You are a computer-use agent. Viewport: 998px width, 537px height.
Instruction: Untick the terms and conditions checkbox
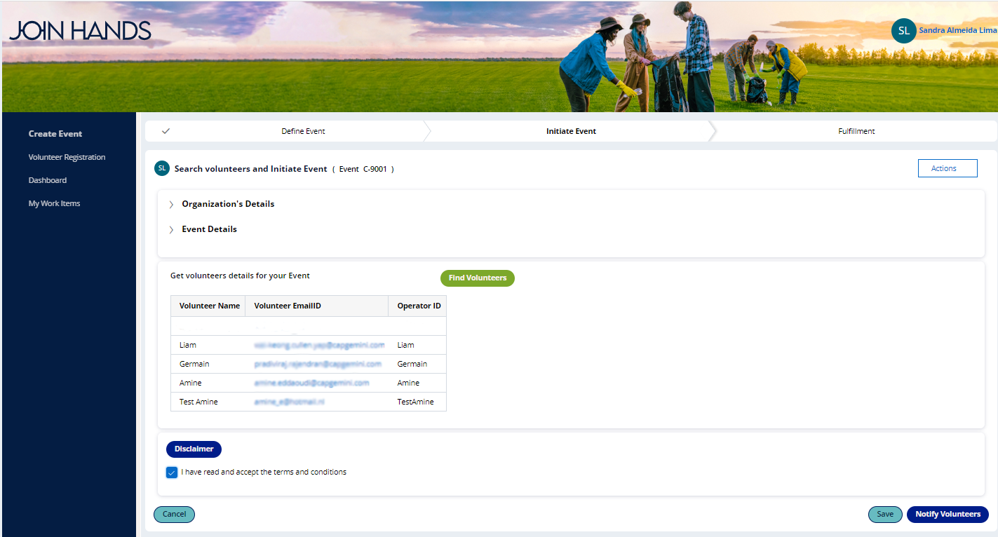(x=172, y=473)
